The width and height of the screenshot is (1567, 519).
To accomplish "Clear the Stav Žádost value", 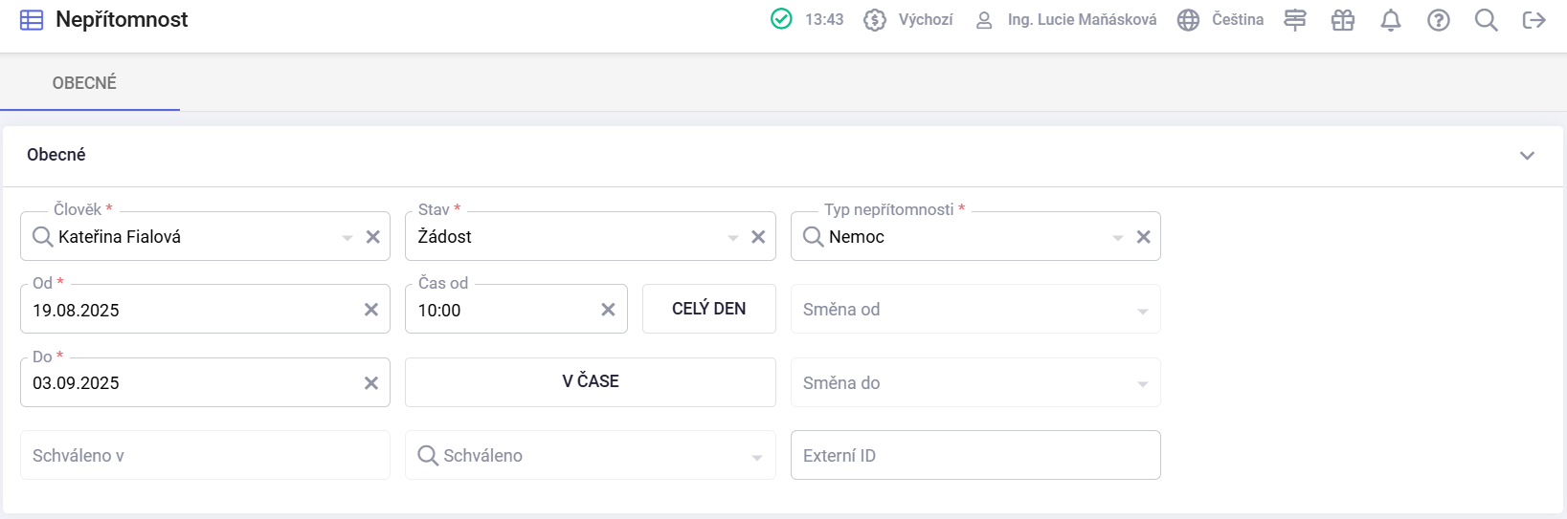I will pyautogui.click(x=758, y=237).
